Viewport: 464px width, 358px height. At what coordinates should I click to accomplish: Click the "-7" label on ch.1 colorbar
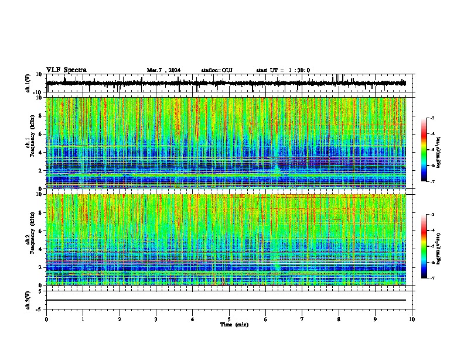tap(432, 181)
